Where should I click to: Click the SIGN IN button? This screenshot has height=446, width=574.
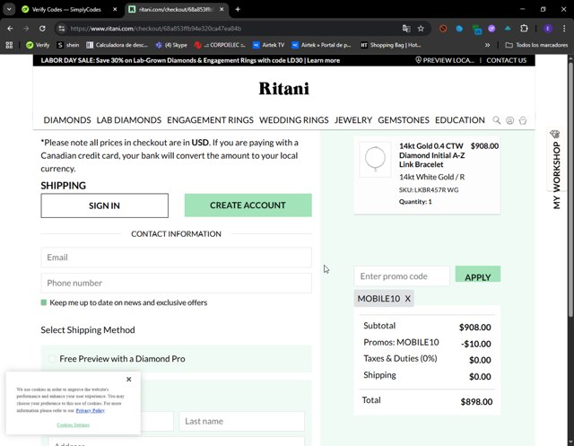point(105,206)
